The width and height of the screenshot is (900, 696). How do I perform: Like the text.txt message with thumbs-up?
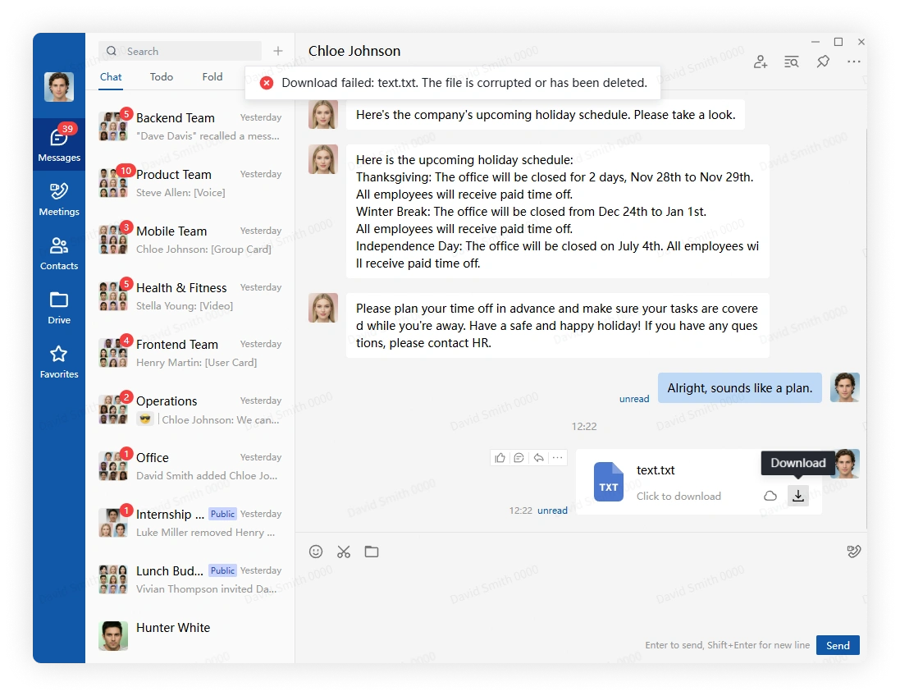(500, 458)
